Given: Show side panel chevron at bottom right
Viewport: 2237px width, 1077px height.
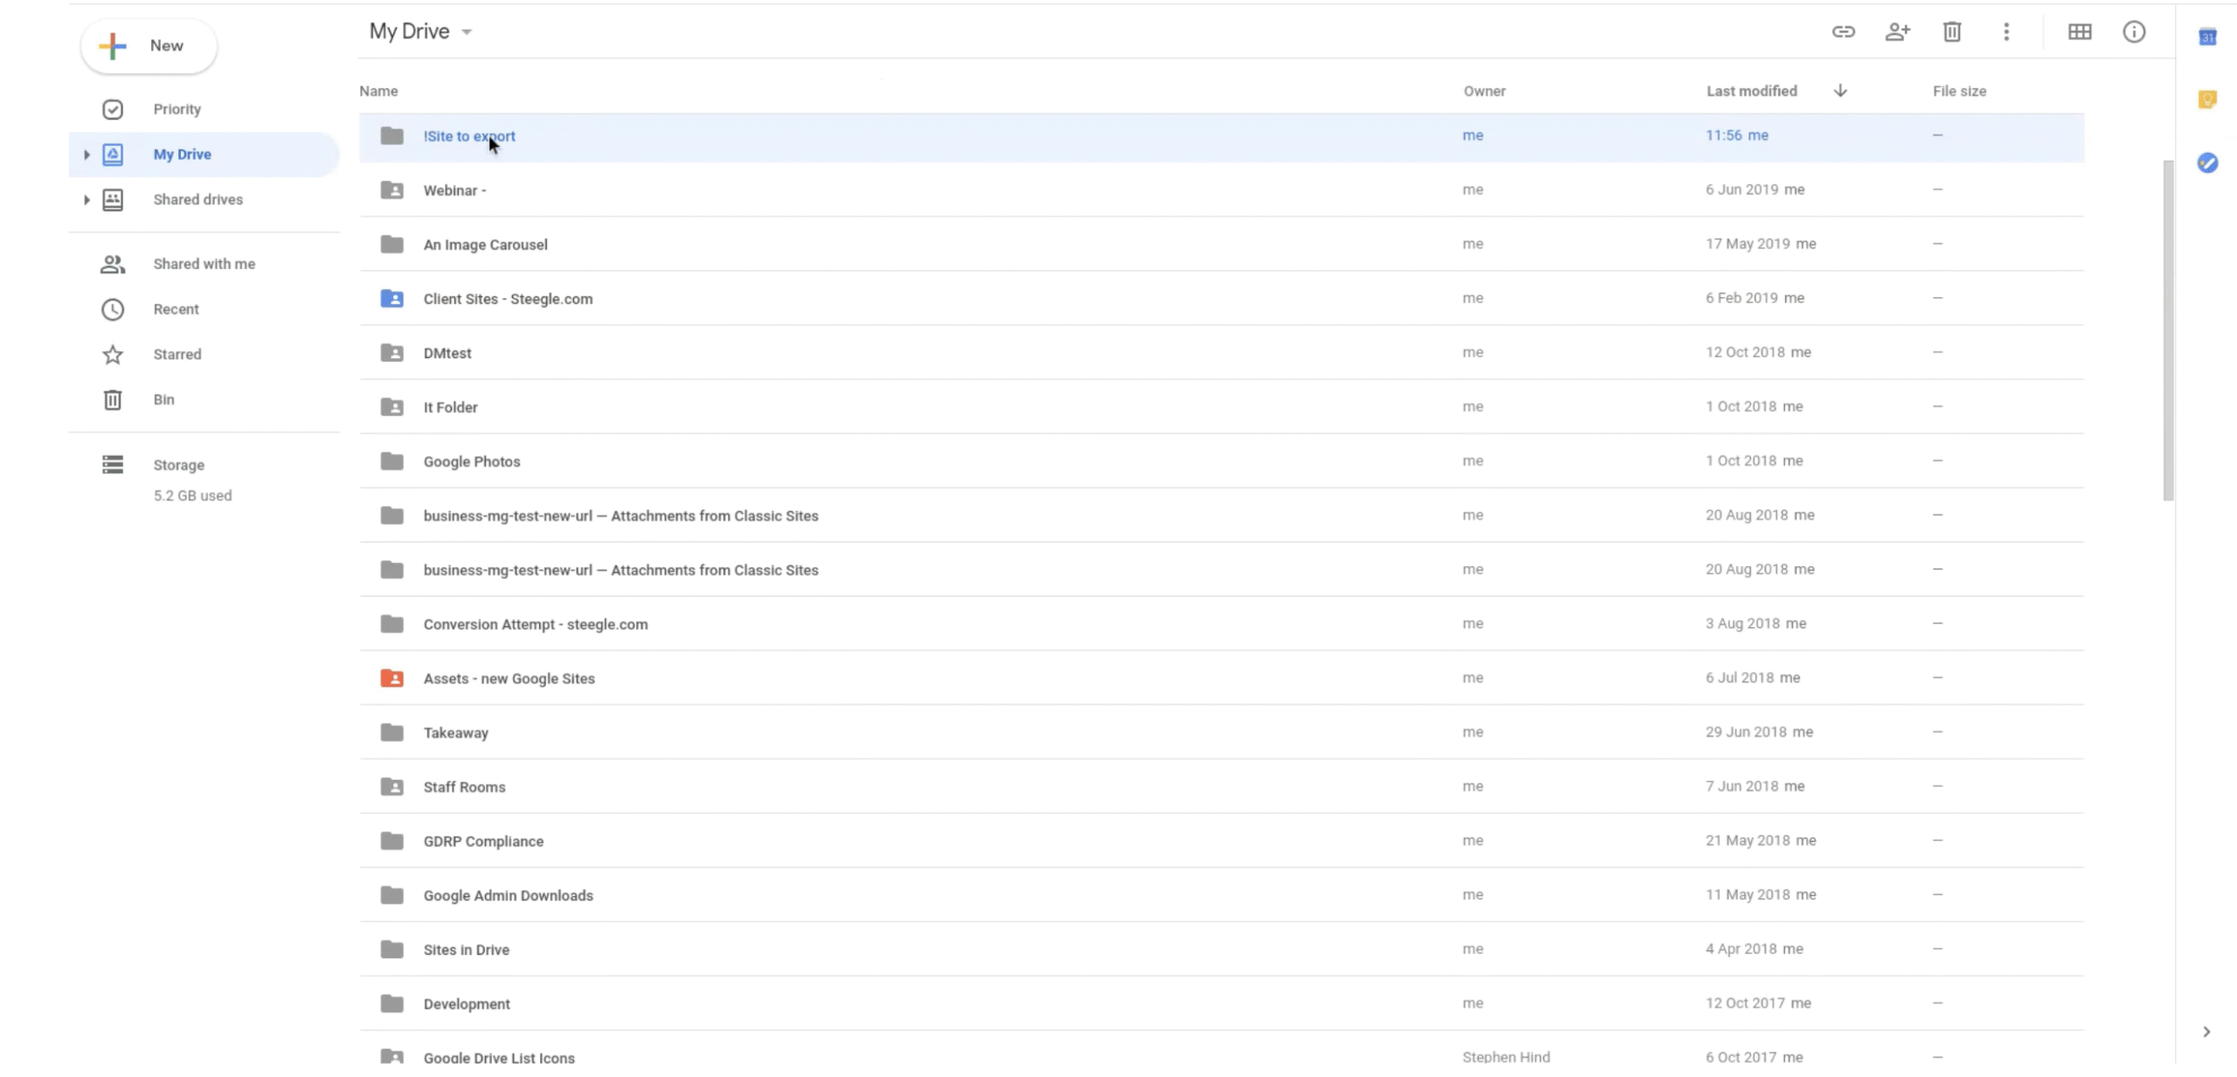Looking at the screenshot, I should coord(2206,1032).
